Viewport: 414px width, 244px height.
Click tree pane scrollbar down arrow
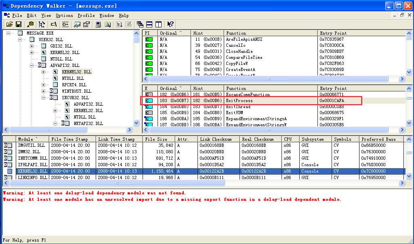click(136, 123)
